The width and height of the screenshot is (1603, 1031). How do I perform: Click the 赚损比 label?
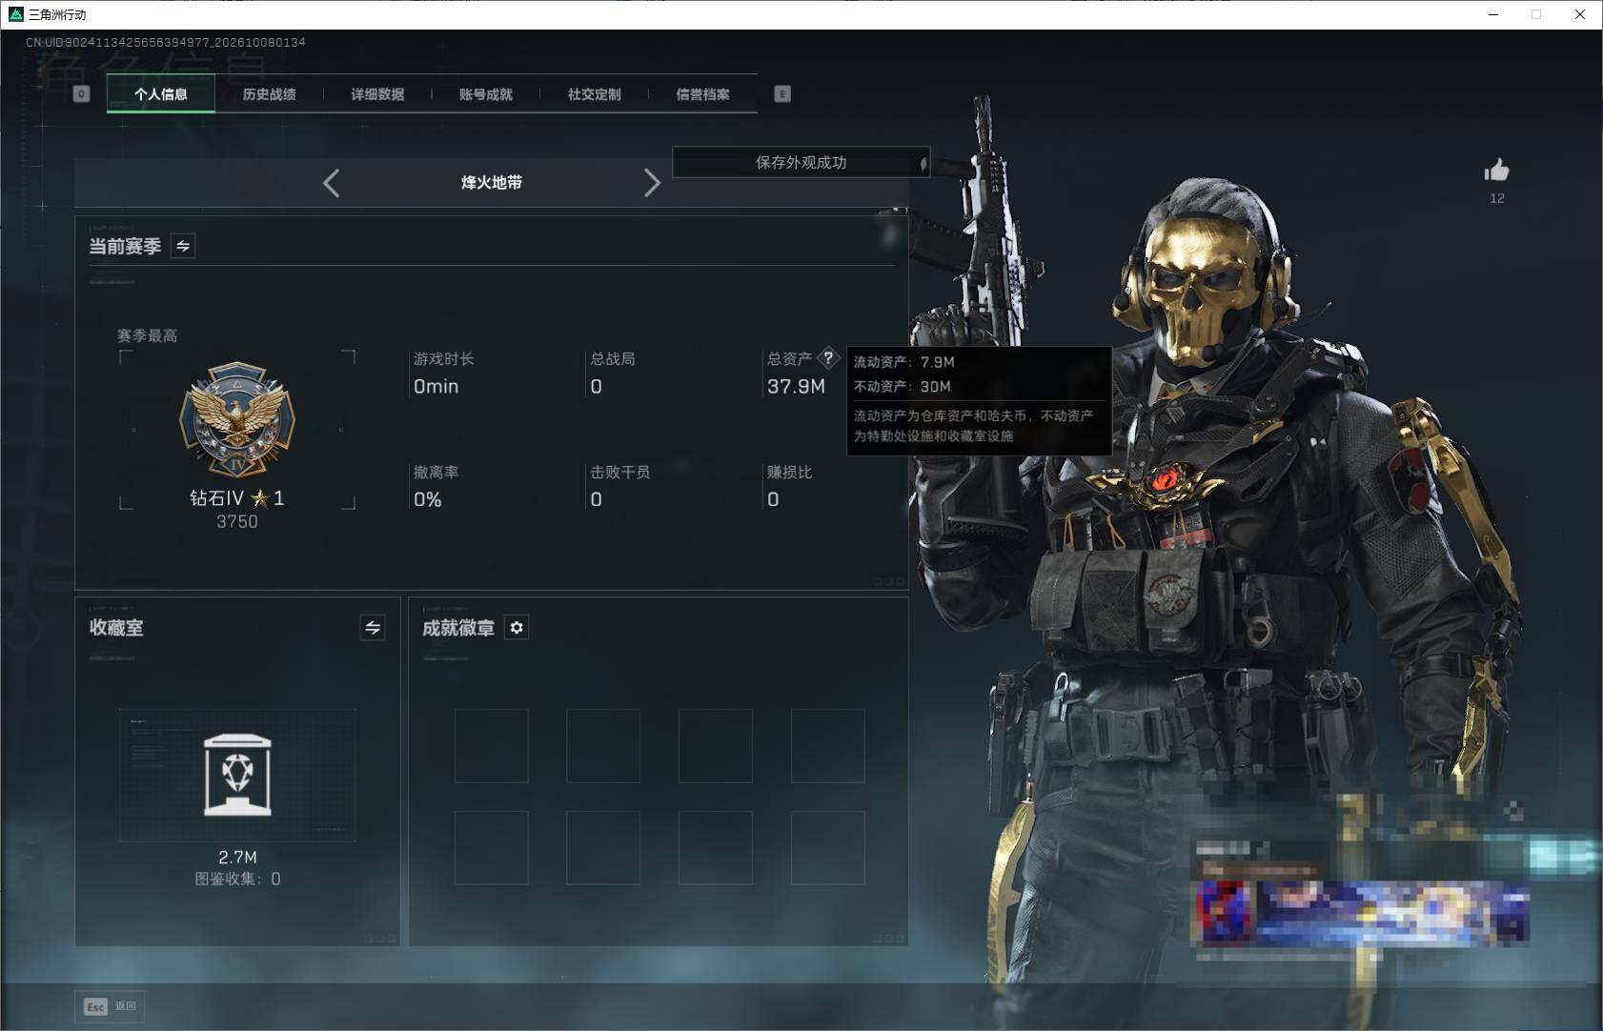789,472
